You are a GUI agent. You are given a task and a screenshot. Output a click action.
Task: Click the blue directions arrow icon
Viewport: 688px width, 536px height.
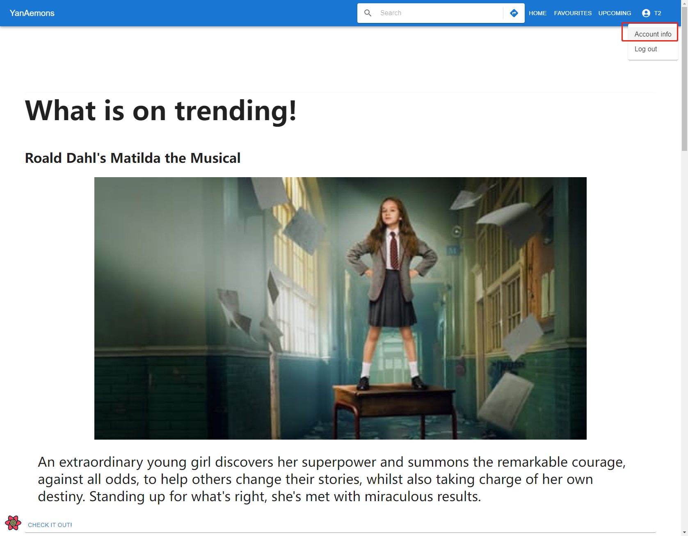514,13
